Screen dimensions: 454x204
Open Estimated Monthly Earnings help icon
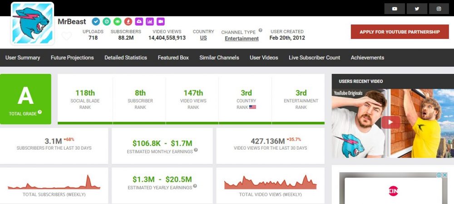click(x=196, y=150)
